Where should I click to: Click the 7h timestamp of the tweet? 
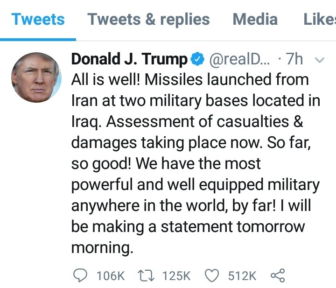click(x=294, y=59)
